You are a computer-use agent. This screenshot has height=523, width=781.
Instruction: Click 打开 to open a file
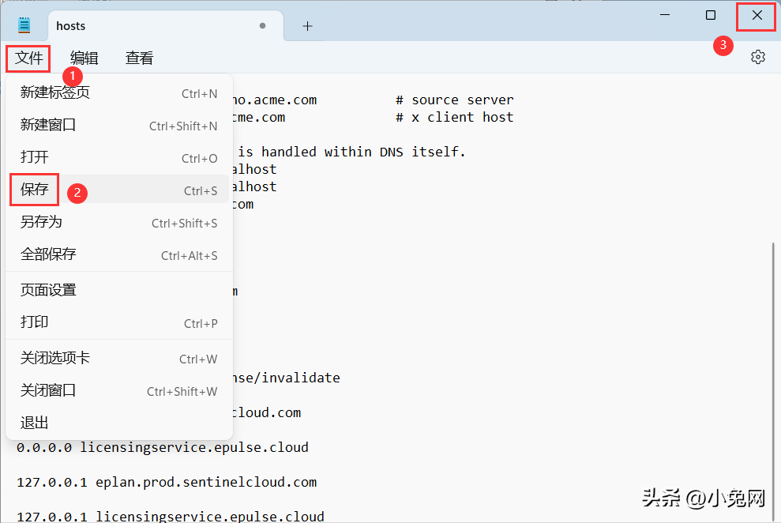tap(35, 157)
